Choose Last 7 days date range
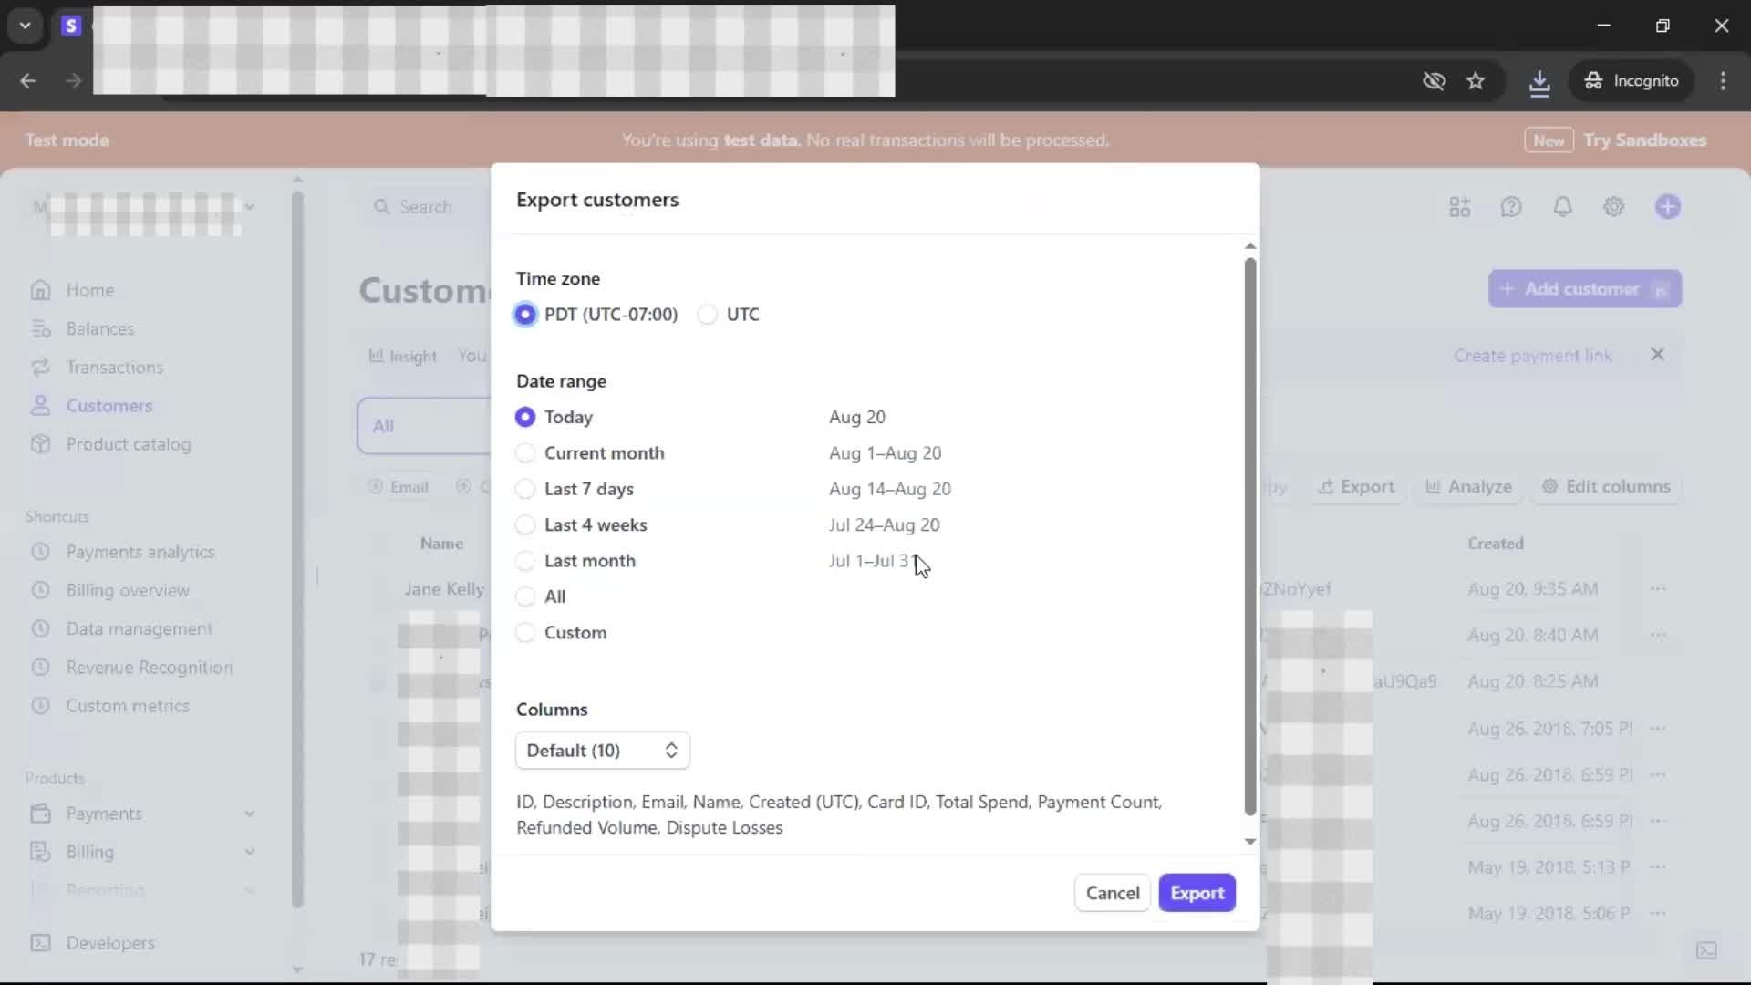 (525, 489)
